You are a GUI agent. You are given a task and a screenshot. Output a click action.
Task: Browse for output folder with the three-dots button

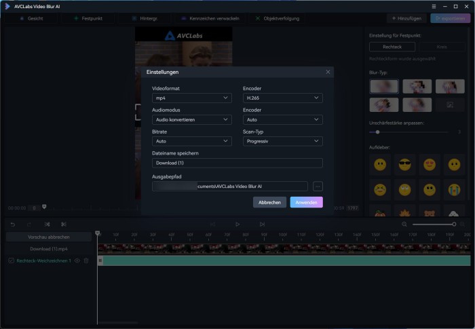tap(318, 187)
